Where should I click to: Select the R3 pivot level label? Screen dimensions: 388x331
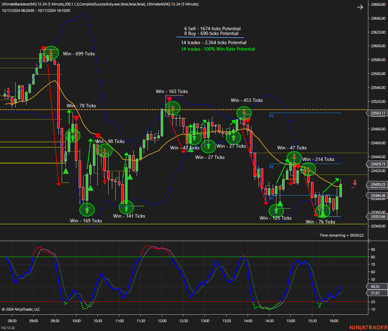tap(271, 116)
